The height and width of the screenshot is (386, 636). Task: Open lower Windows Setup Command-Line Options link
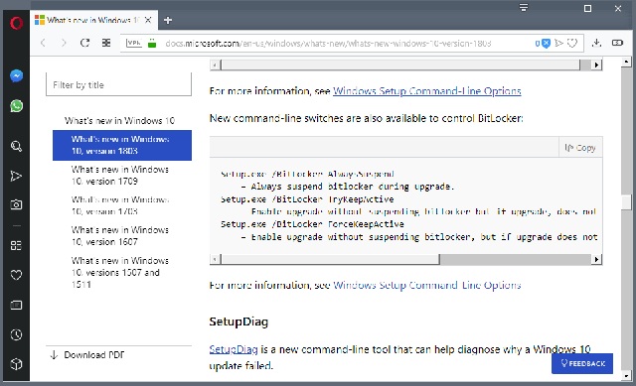426,285
